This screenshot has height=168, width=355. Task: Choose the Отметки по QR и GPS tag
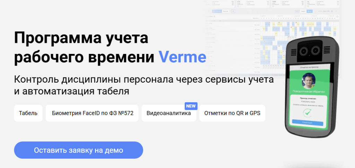(232, 113)
